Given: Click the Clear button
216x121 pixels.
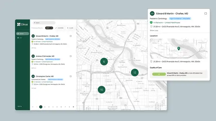Looking at the screenshot, I should pos(70,28).
